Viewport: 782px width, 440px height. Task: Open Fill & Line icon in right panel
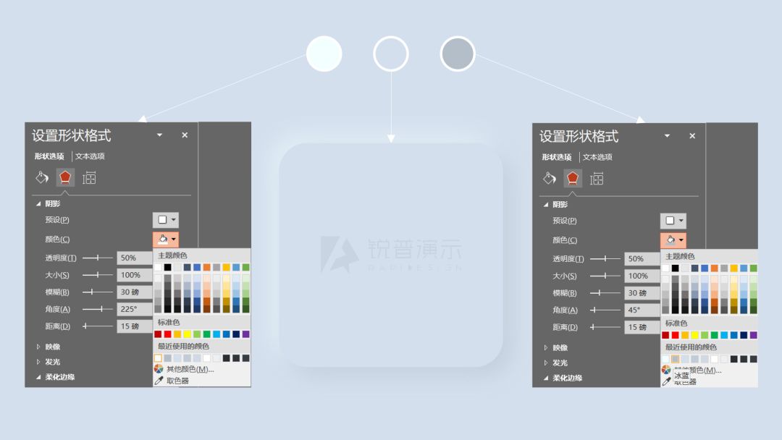click(549, 179)
